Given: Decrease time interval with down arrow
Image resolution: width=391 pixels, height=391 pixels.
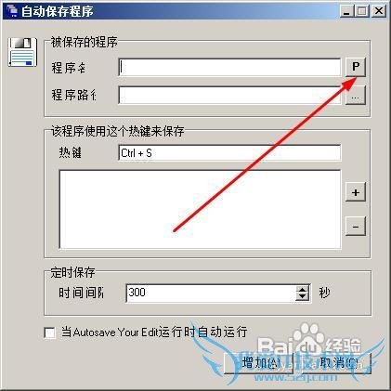Looking at the screenshot, I should (x=302, y=296).
